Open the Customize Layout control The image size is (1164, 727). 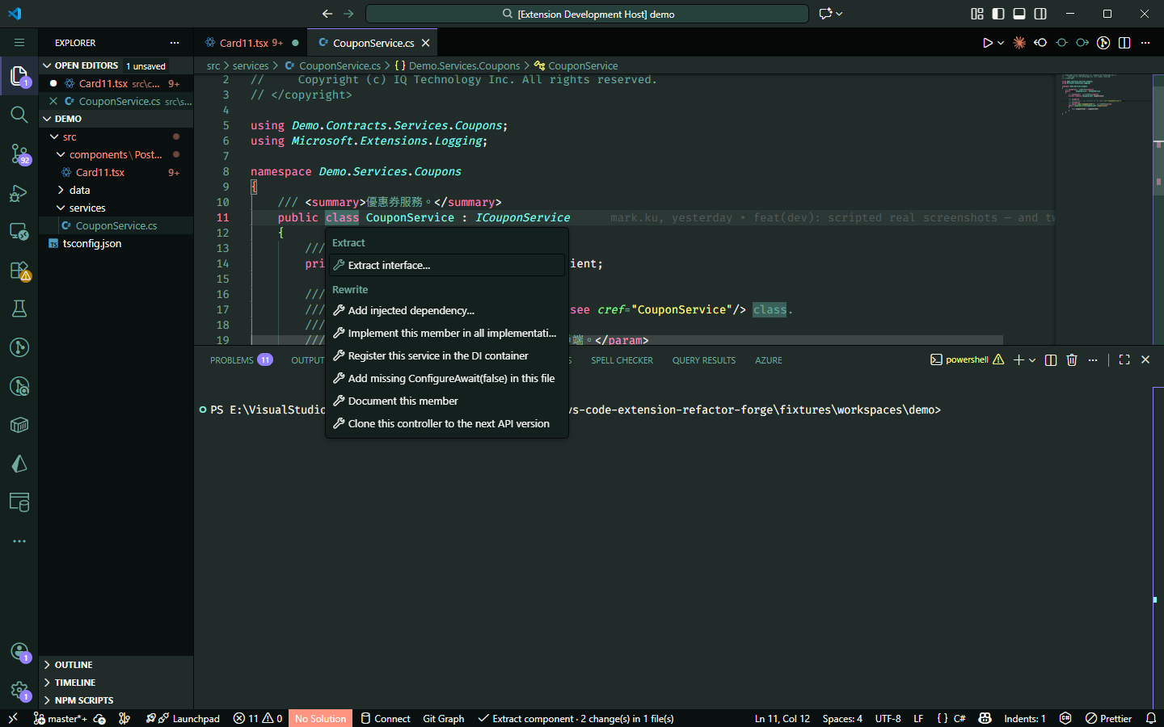click(977, 14)
